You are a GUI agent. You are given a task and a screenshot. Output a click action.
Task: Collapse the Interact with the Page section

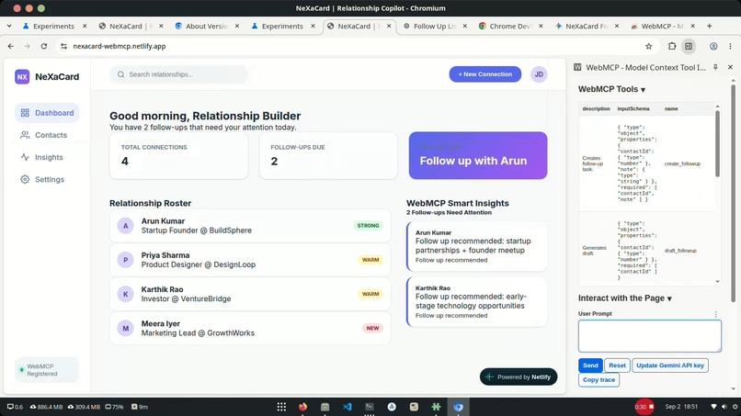point(625,298)
